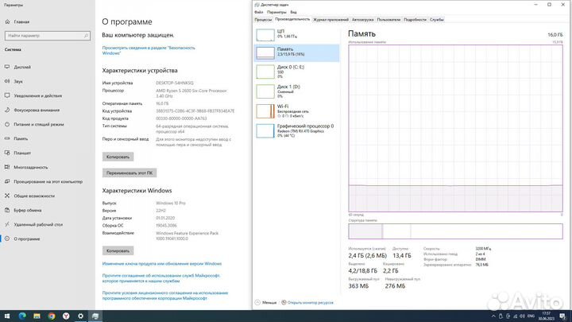Open Проецирование на этот компьютер section
The height and width of the screenshot is (322, 572).
48,181
